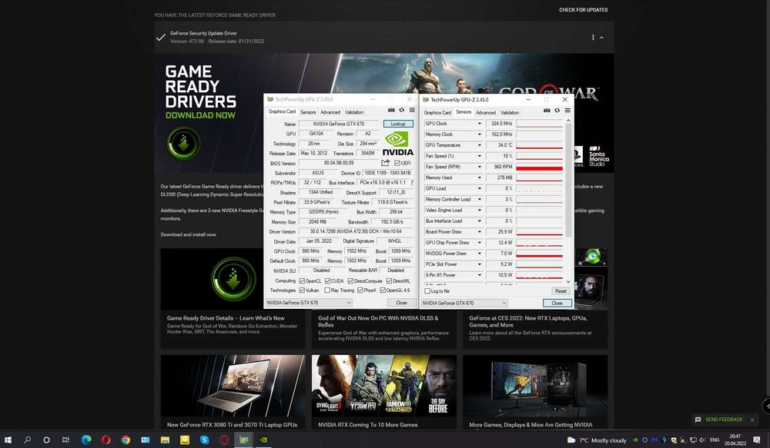Open the Memory Clock sensor dropdown
The height and width of the screenshot is (448, 770).
point(479,134)
